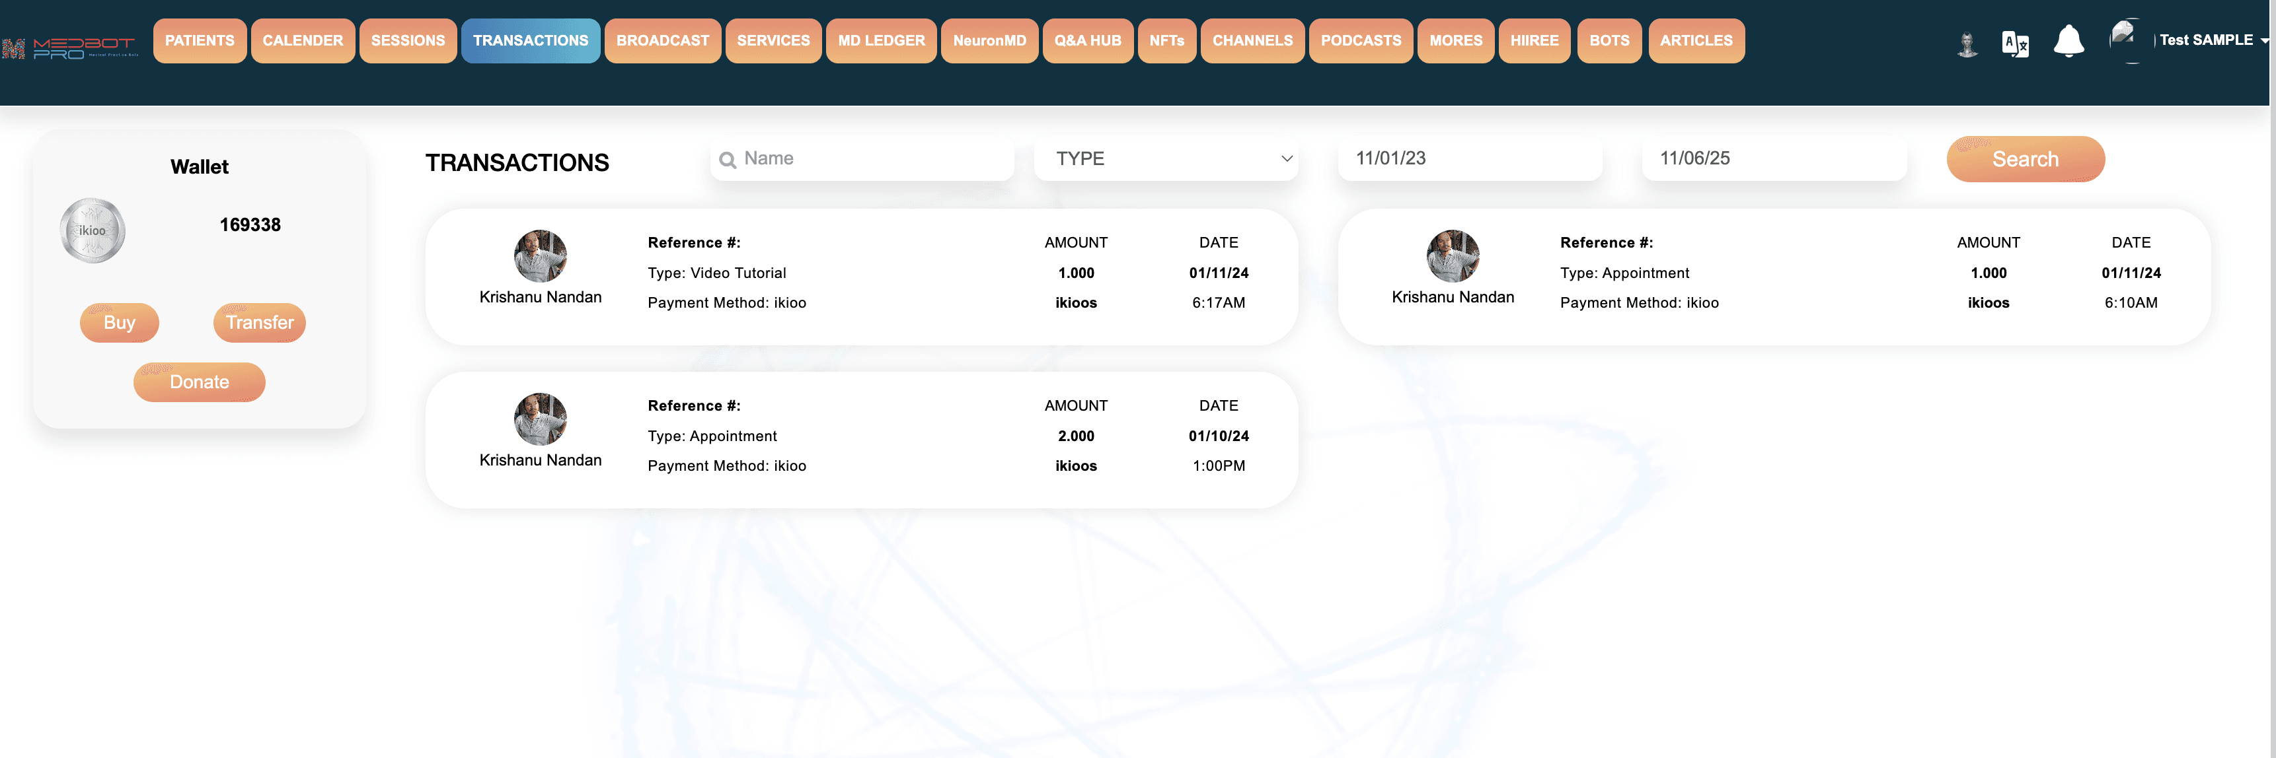
Task: Click Krishanu Nandan's avatar on Video Tutorial card
Action: click(540, 258)
